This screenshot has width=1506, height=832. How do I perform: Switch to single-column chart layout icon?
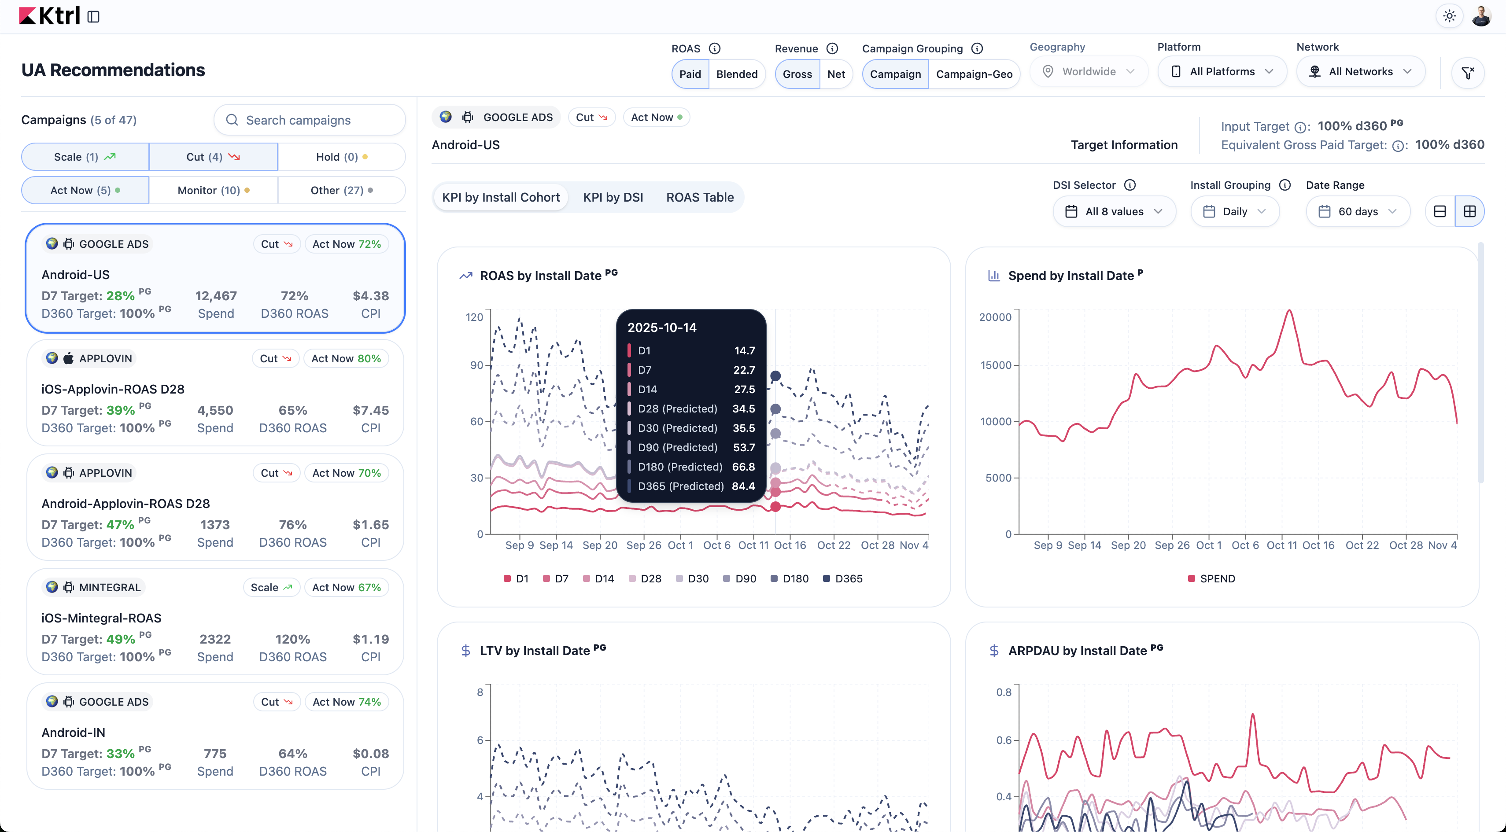click(1440, 211)
